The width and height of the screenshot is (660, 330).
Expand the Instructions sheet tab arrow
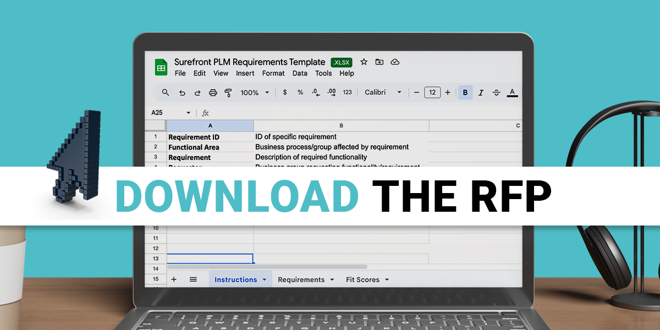(264, 280)
